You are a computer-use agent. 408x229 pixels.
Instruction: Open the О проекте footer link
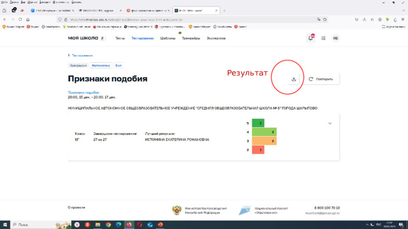(76, 207)
